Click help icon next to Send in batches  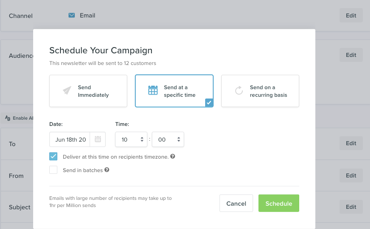coord(107,170)
